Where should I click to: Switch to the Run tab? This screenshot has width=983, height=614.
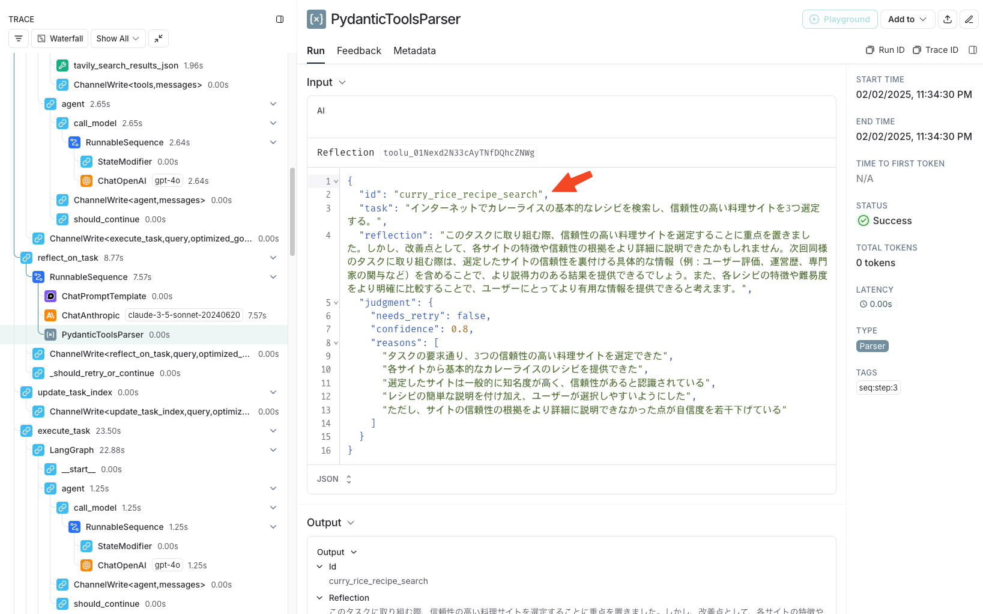pos(316,50)
